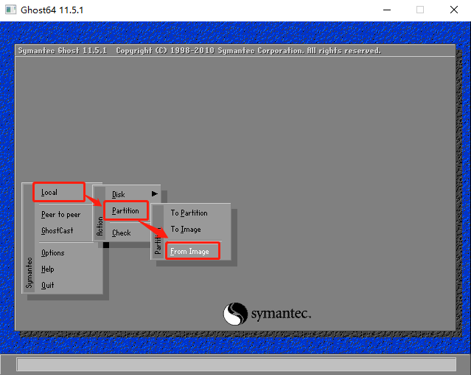Choose To Image option
471x375 pixels.
click(x=186, y=229)
